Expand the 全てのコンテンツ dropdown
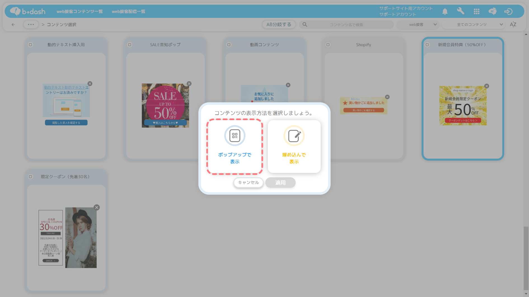Viewport: 529px width, 297px height. click(473, 25)
